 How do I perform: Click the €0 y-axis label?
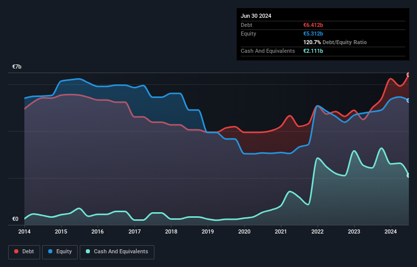[x=15, y=219]
